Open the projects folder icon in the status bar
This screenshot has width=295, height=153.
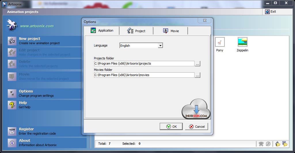tap(278, 144)
